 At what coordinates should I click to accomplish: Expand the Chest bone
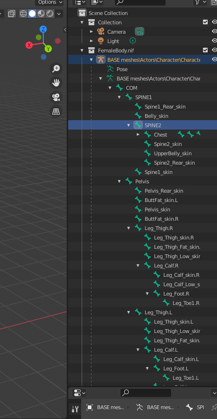(x=138, y=135)
